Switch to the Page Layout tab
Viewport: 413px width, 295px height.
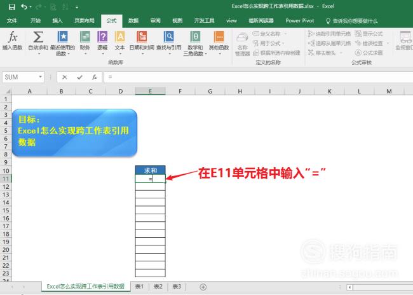[85, 20]
